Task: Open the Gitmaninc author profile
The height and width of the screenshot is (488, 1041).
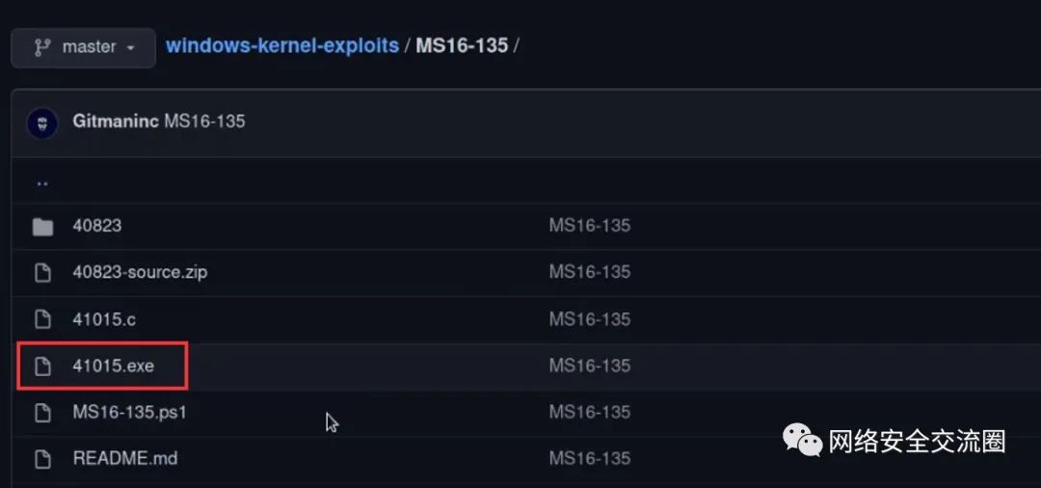Action: click(x=116, y=122)
